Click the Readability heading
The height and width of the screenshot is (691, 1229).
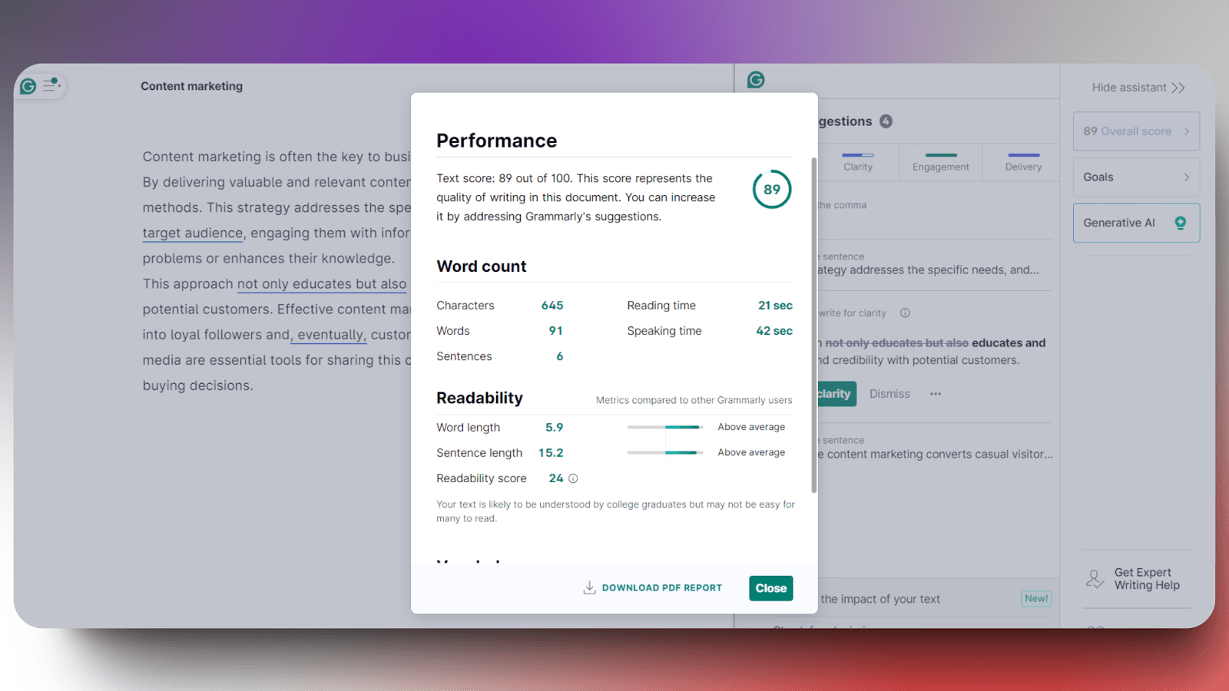point(479,398)
